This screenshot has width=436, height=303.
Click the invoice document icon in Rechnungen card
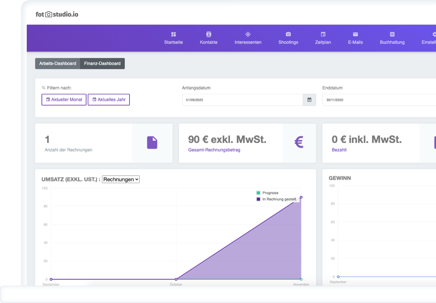(x=152, y=143)
